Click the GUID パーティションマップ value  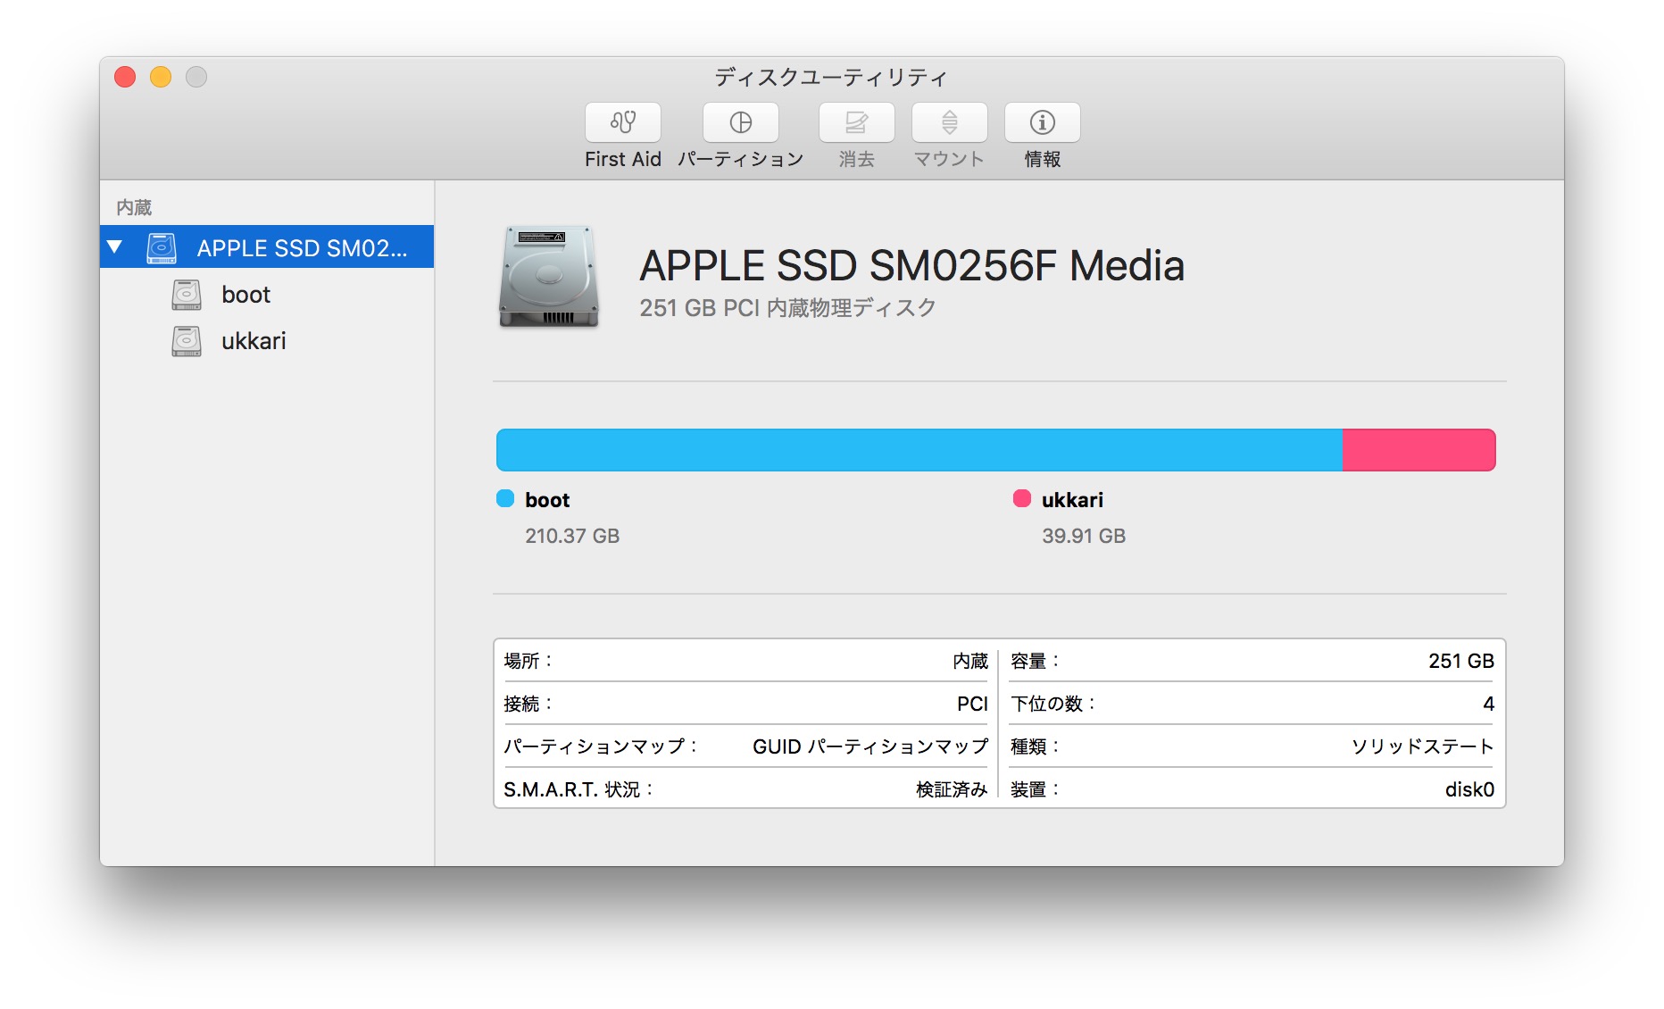[870, 746]
